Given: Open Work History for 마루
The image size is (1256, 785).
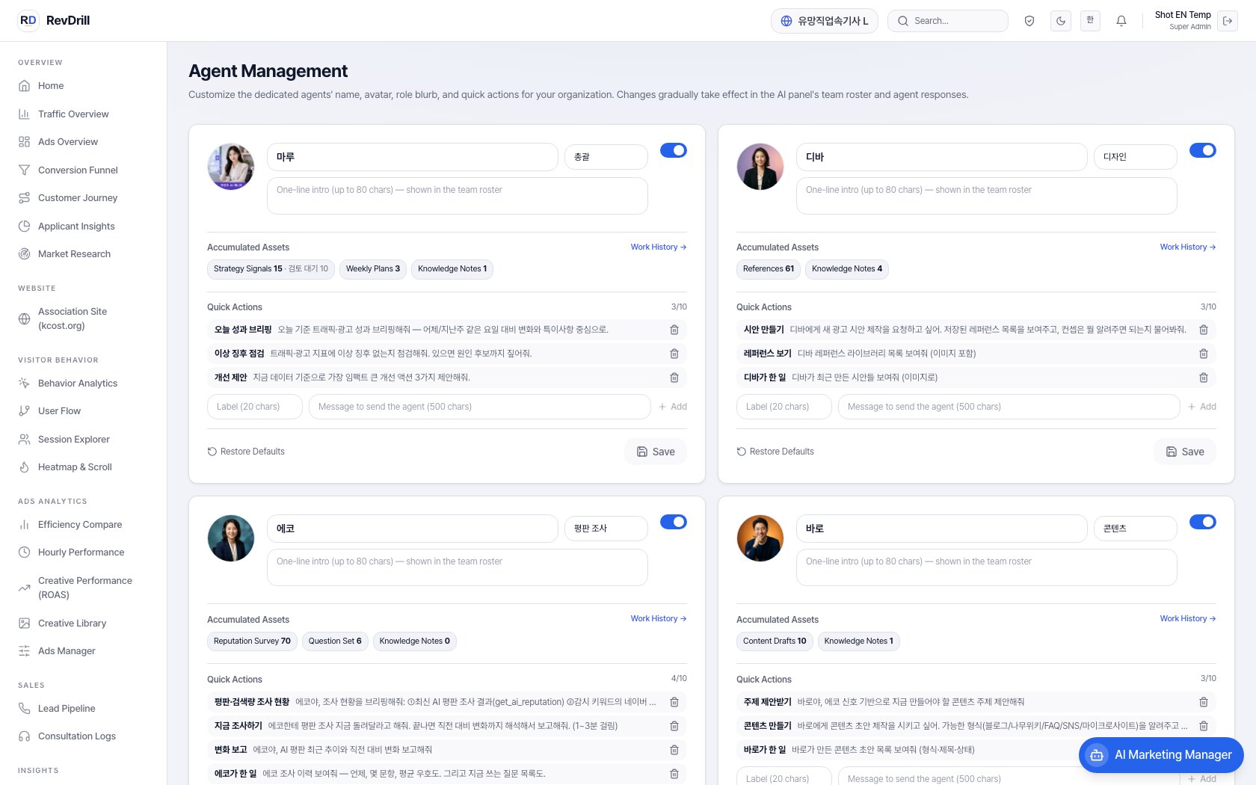Looking at the screenshot, I should 659,247.
